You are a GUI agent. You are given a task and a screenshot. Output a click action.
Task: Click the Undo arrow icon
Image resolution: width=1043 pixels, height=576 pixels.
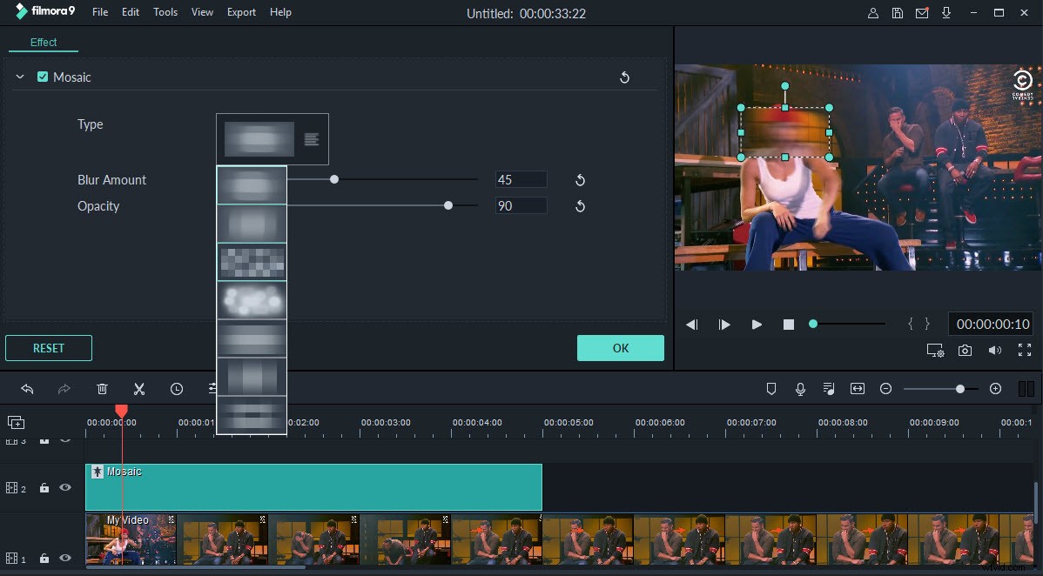[27, 389]
